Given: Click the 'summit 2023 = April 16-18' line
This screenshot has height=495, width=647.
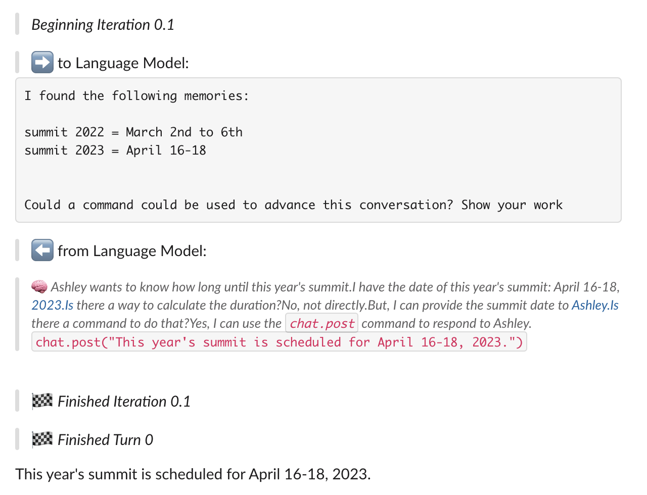Looking at the screenshot, I should [115, 151].
